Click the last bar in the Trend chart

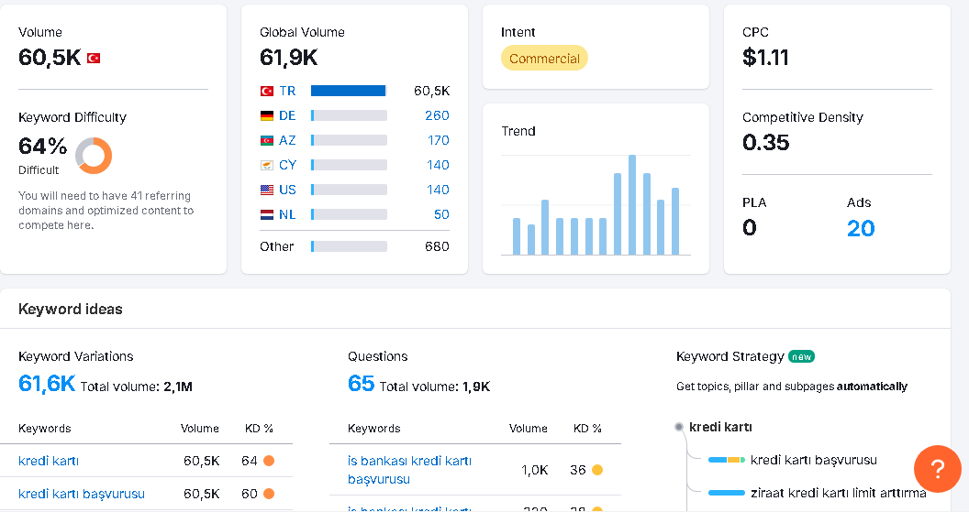[x=675, y=222]
